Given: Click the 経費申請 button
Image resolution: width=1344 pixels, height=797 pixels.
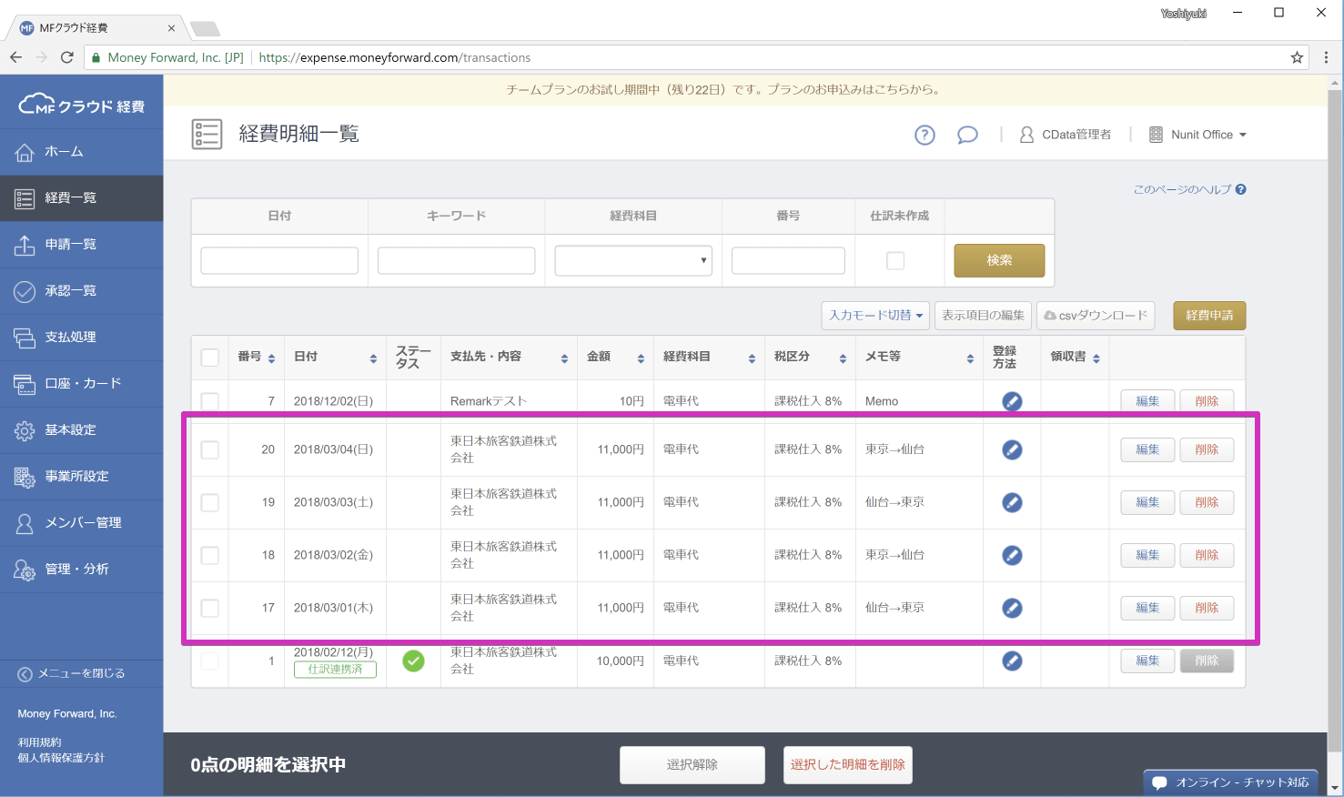Looking at the screenshot, I should pos(1208,316).
